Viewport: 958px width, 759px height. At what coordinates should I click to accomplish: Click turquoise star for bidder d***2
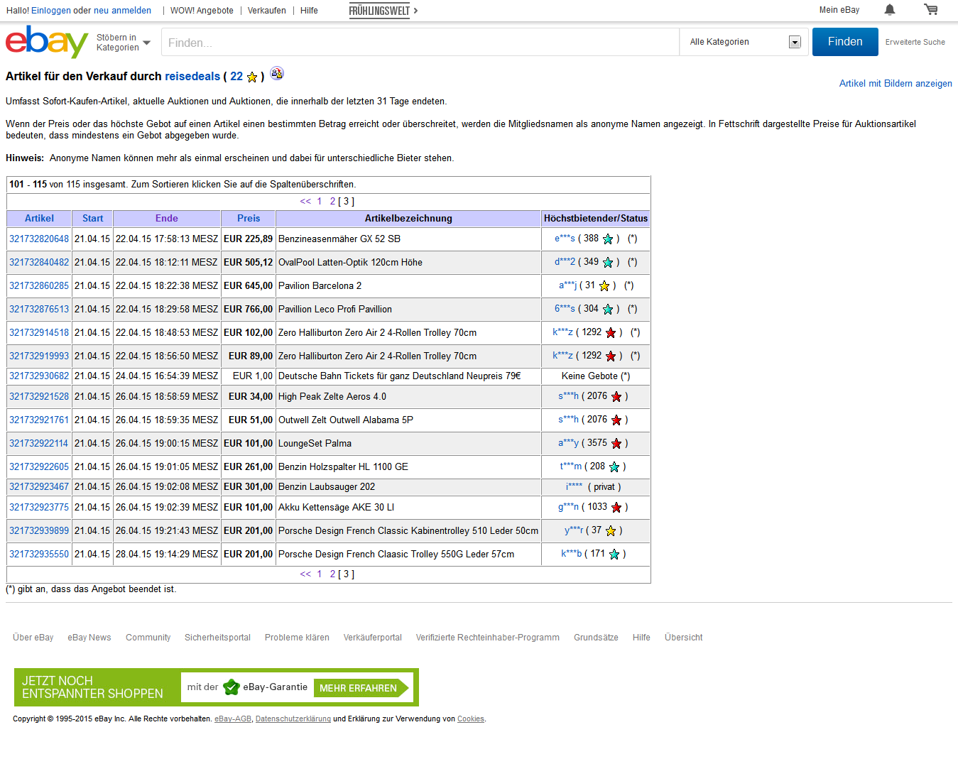[x=608, y=262]
